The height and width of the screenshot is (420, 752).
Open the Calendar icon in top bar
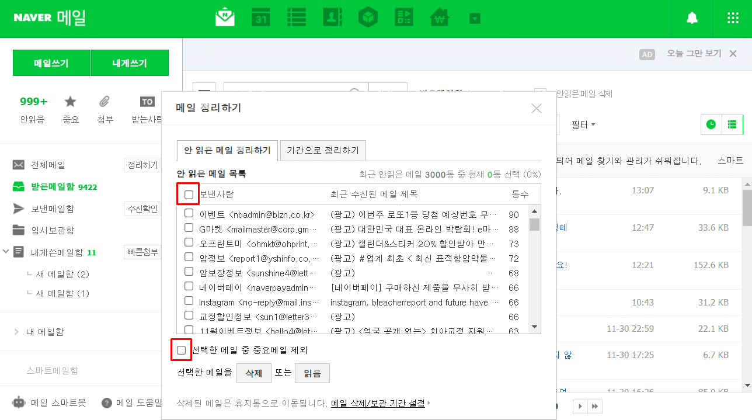261,18
